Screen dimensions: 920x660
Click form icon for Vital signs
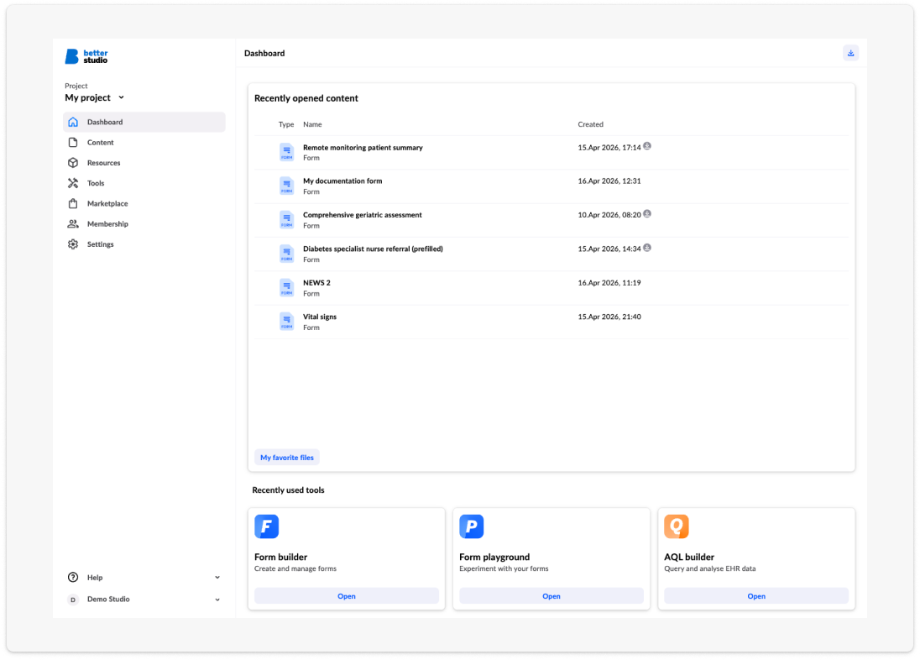286,322
